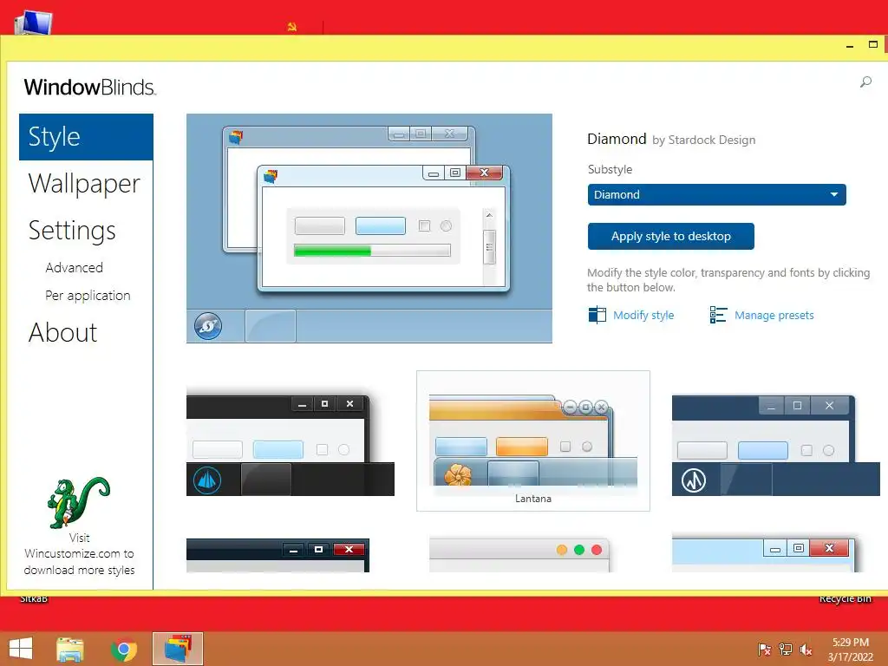Screen dimensions: 888x666
Task: Click the Modify style link
Action: (643, 316)
